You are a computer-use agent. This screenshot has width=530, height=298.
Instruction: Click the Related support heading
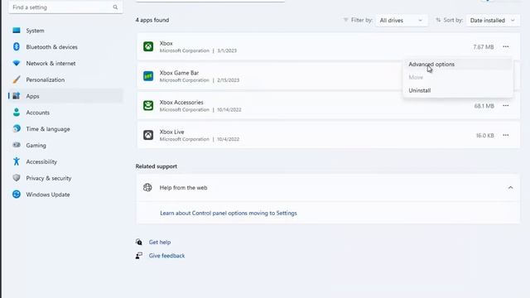(157, 166)
